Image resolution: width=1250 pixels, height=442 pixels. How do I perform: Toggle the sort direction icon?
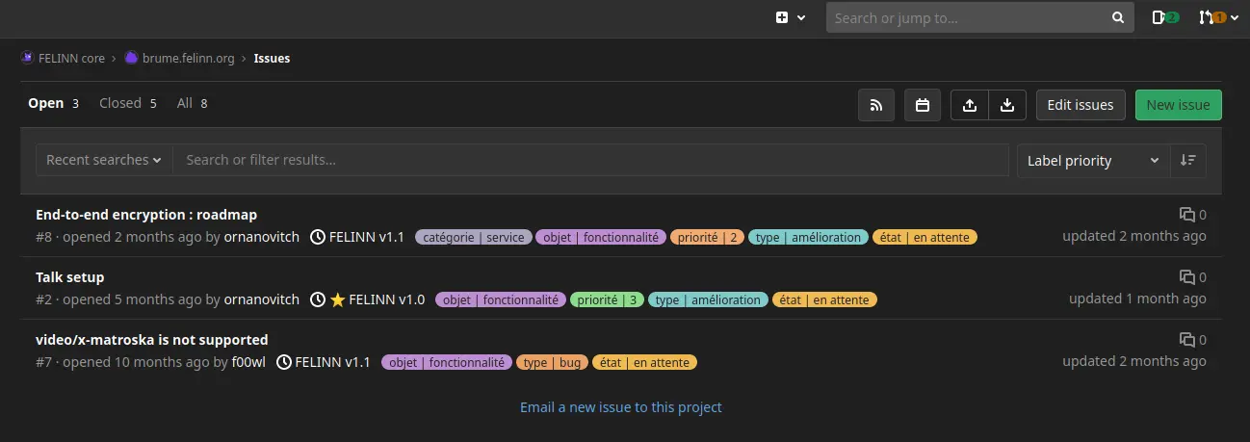[1187, 161]
